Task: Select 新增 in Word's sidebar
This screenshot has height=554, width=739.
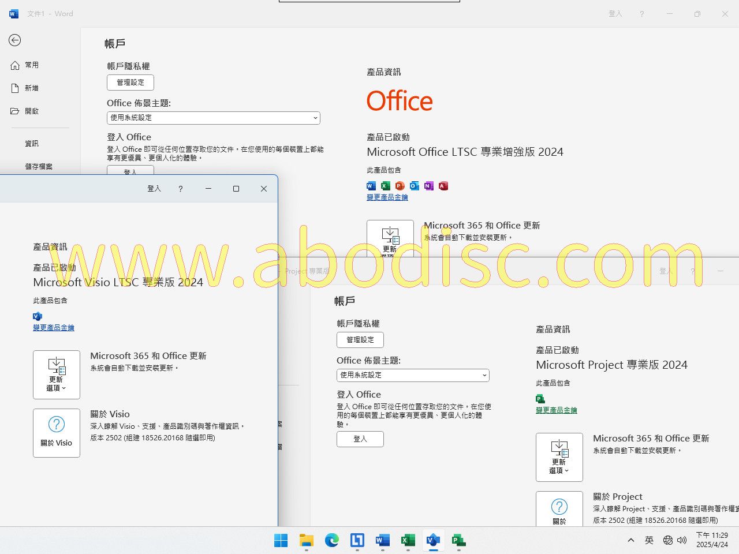Action: (x=25, y=88)
